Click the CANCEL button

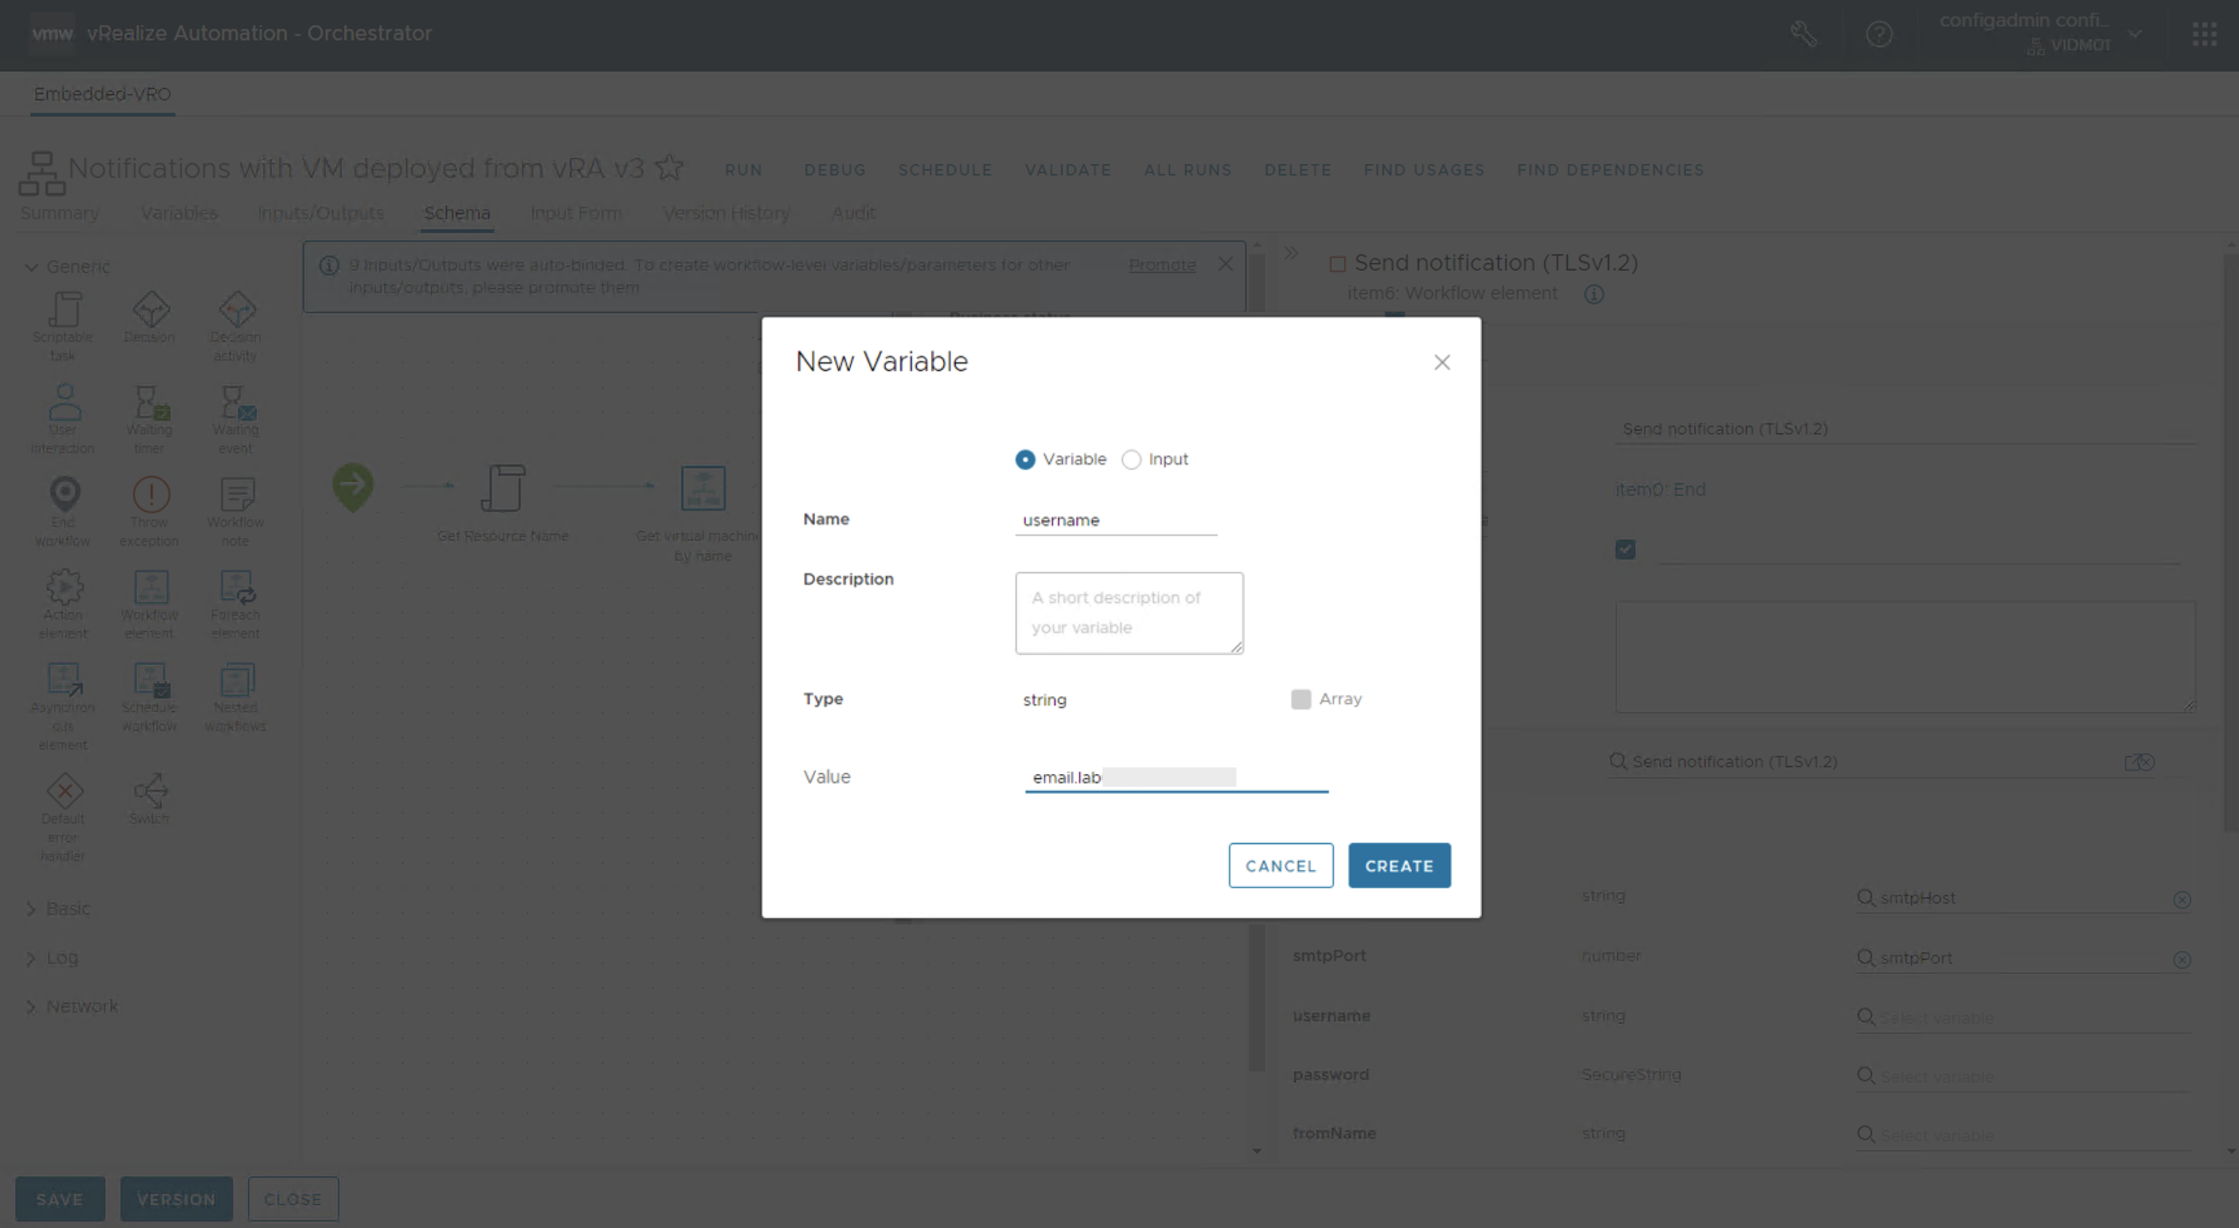pyautogui.click(x=1280, y=866)
